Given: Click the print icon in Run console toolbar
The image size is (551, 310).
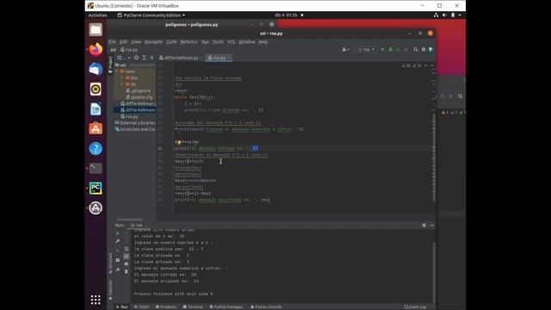Looking at the screenshot, I should point(127,264).
